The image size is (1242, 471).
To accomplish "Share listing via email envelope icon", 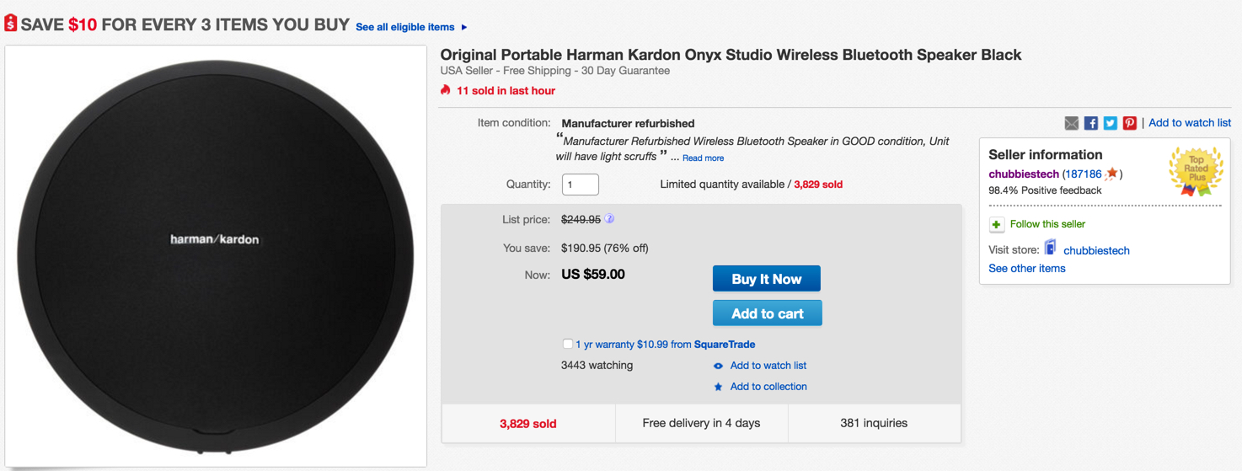I will click(x=1071, y=123).
